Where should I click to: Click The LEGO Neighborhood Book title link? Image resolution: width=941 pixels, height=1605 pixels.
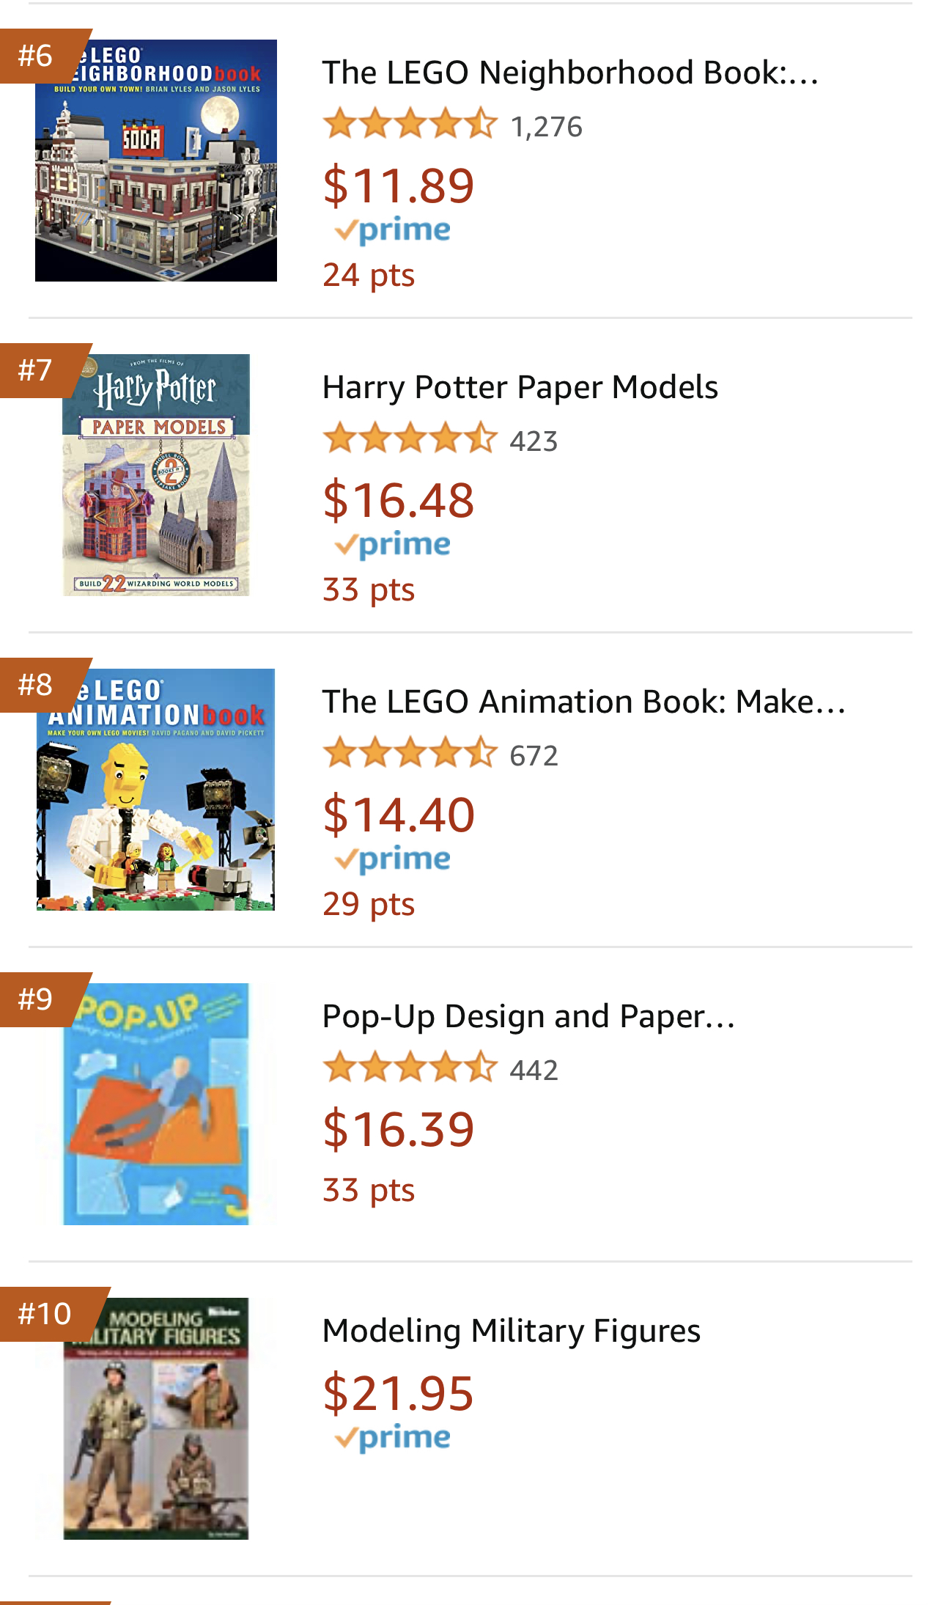click(x=570, y=73)
